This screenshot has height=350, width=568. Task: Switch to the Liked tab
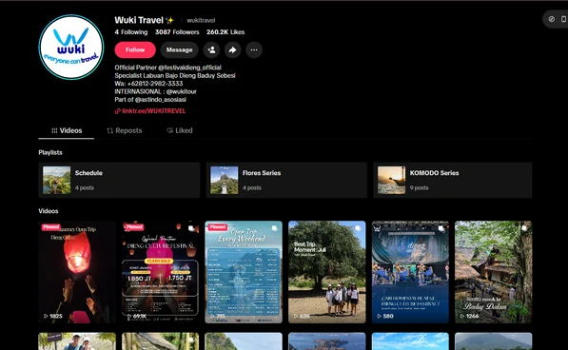(179, 130)
